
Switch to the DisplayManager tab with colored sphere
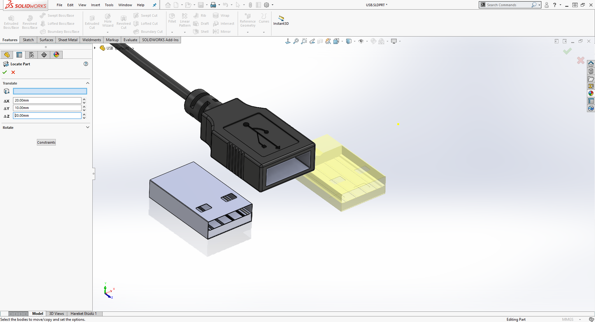56,54
